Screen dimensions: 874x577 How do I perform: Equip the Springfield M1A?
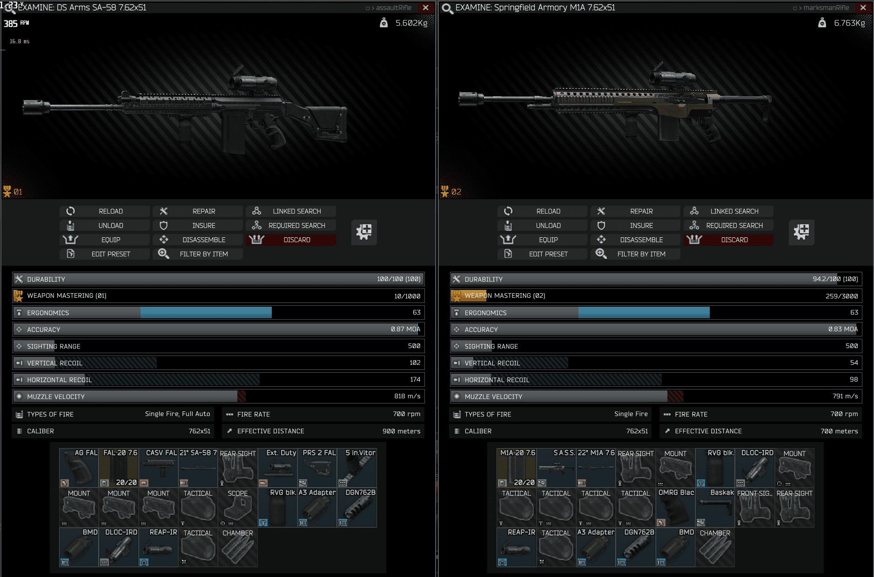(x=542, y=240)
